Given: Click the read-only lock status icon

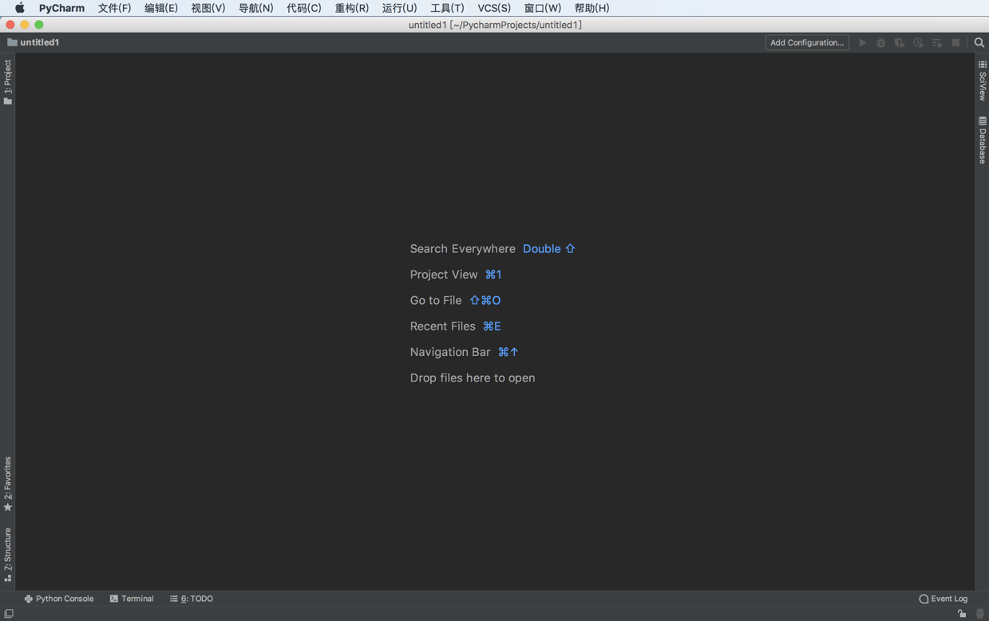Looking at the screenshot, I should point(962,614).
